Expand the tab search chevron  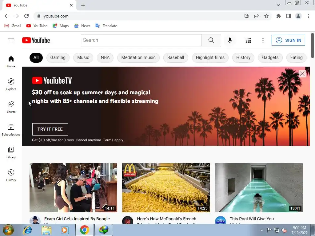278,5
